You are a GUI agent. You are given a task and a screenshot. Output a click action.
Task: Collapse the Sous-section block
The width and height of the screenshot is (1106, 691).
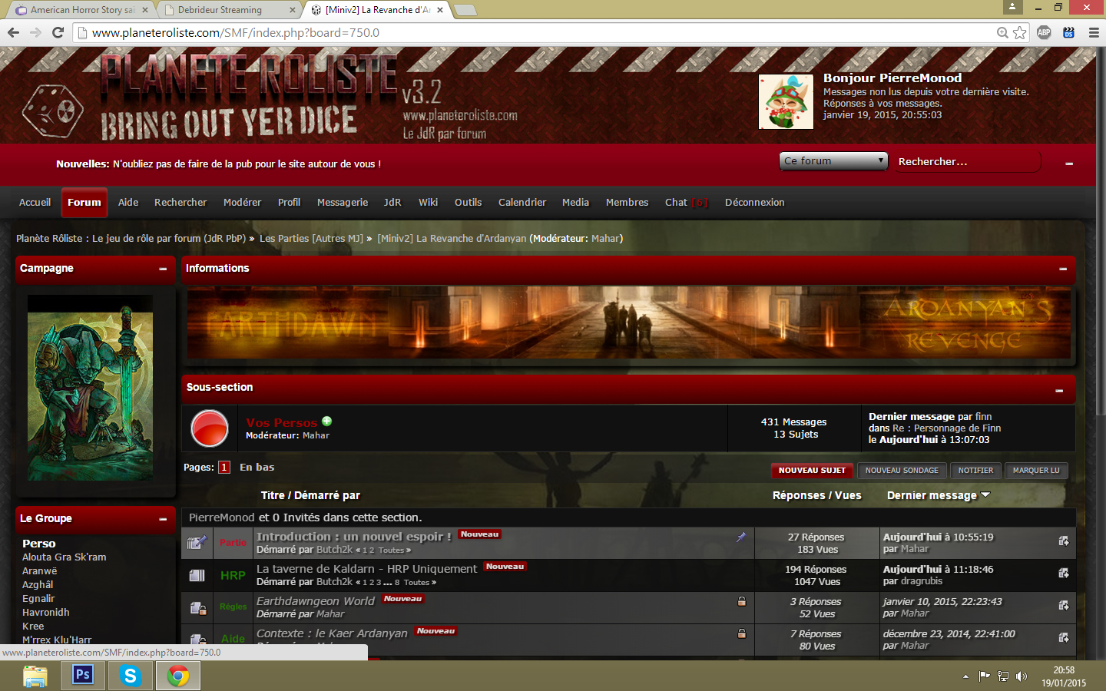tap(1059, 391)
